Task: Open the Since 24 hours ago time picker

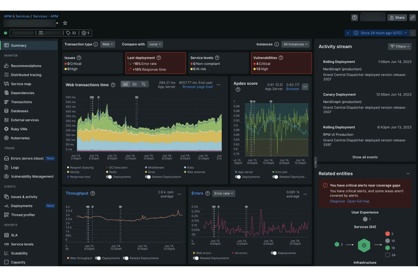Action: [380, 33]
